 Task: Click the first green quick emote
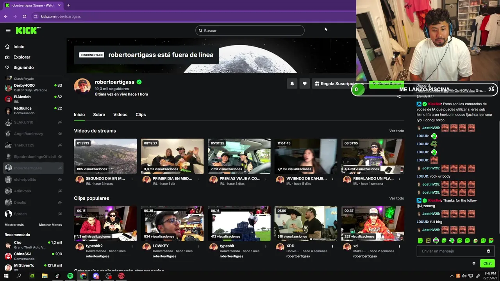(420, 240)
